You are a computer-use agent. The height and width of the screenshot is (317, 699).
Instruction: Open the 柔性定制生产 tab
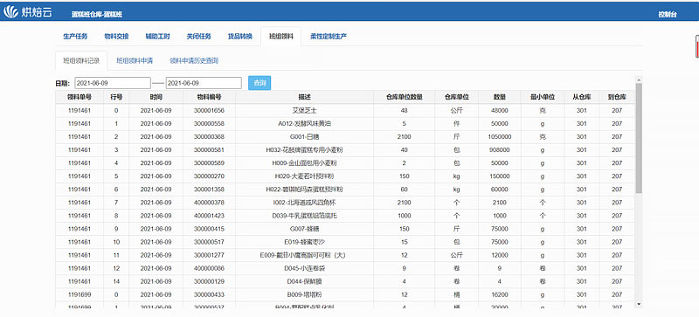[x=329, y=37]
